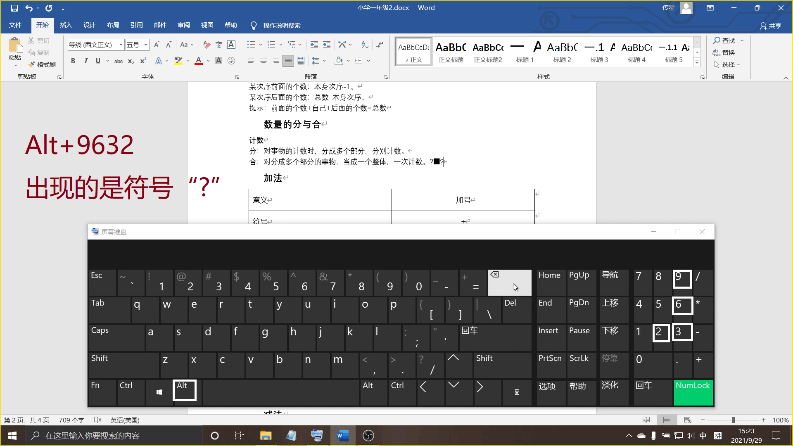793x446 pixels.
Task: Switch to the Design ribbon tab
Action: (x=89, y=25)
